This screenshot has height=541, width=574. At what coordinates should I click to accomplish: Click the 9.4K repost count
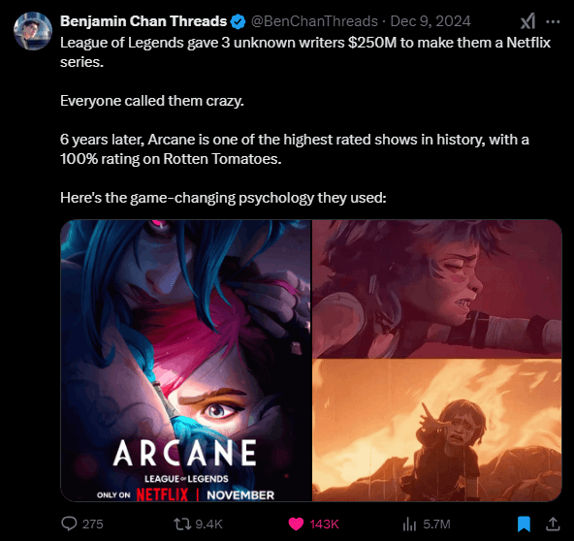click(208, 525)
